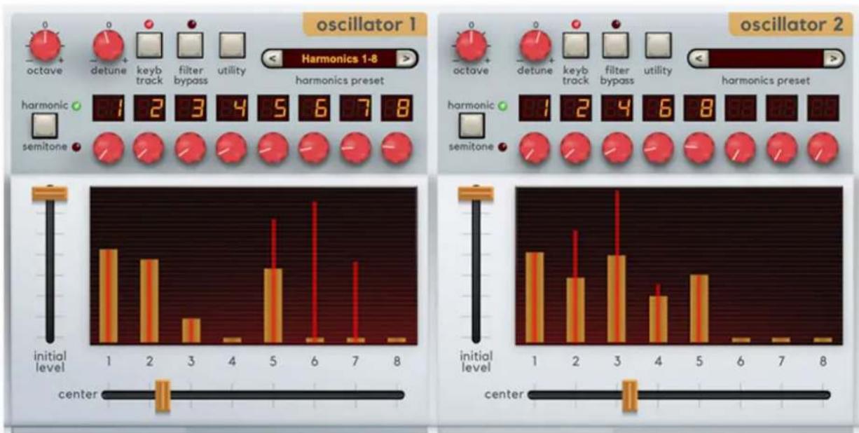Toggle oscillator 1 keyb track button
859x433 pixels.
[x=149, y=45]
